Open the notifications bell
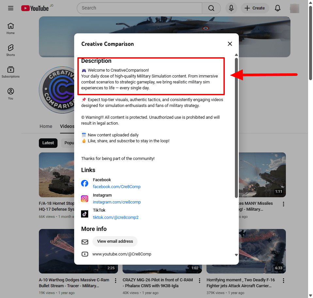 pyautogui.click(x=277, y=8)
